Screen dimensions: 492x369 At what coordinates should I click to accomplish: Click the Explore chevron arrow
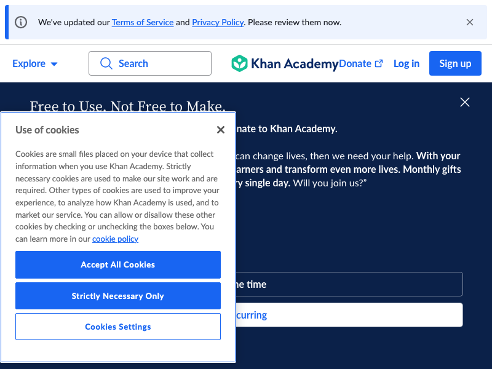pyautogui.click(x=54, y=63)
